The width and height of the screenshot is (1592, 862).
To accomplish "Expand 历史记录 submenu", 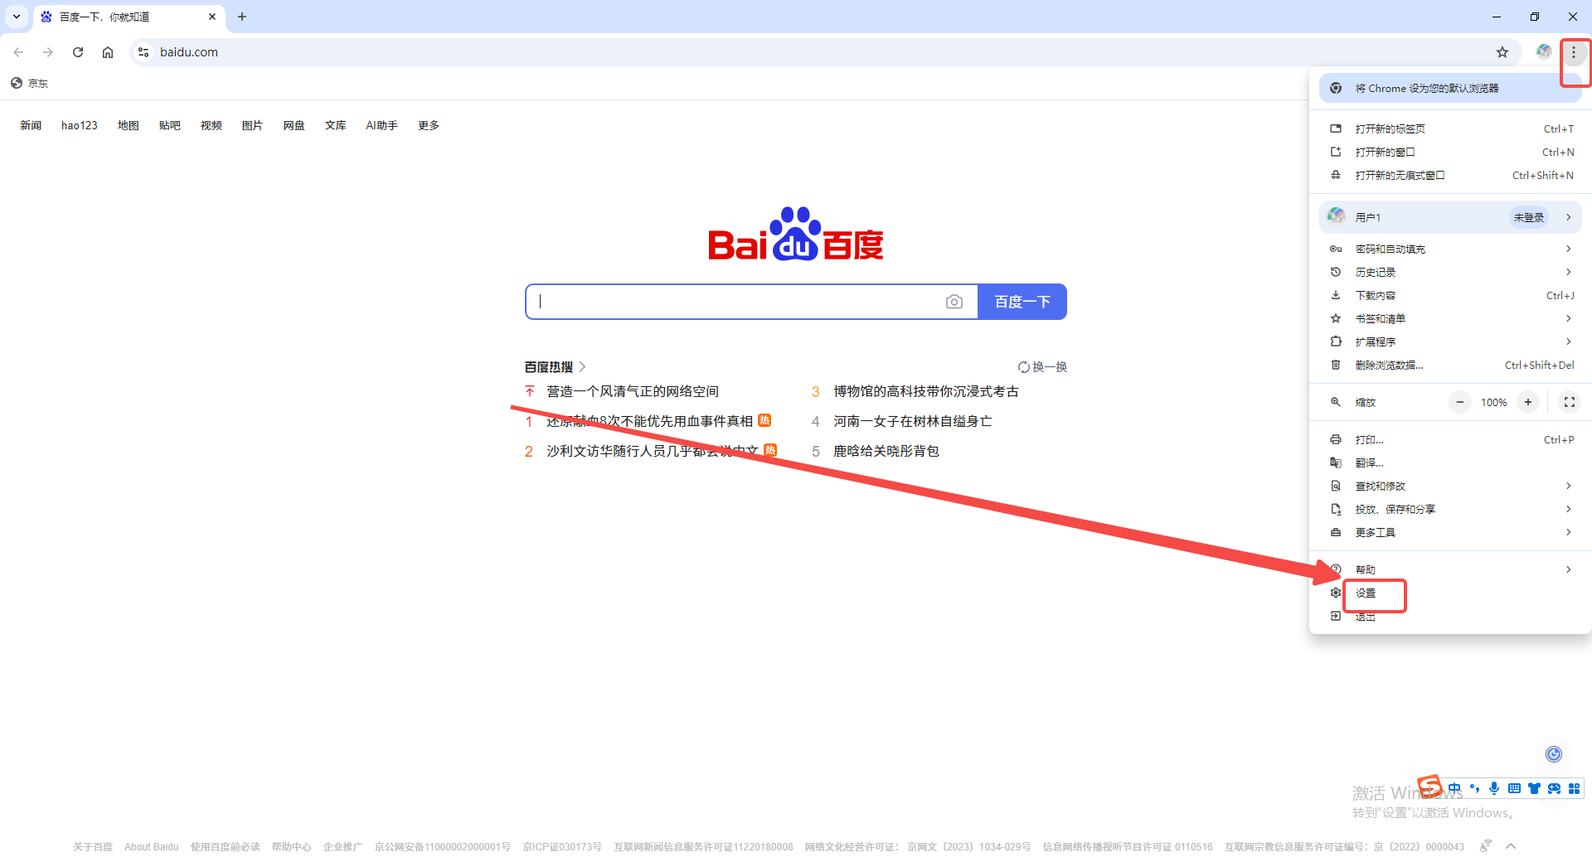I will [1450, 272].
